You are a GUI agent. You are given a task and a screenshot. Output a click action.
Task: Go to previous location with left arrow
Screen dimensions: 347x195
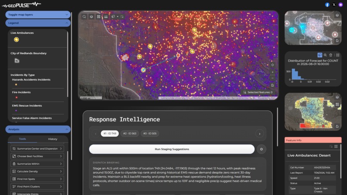point(96,134)
